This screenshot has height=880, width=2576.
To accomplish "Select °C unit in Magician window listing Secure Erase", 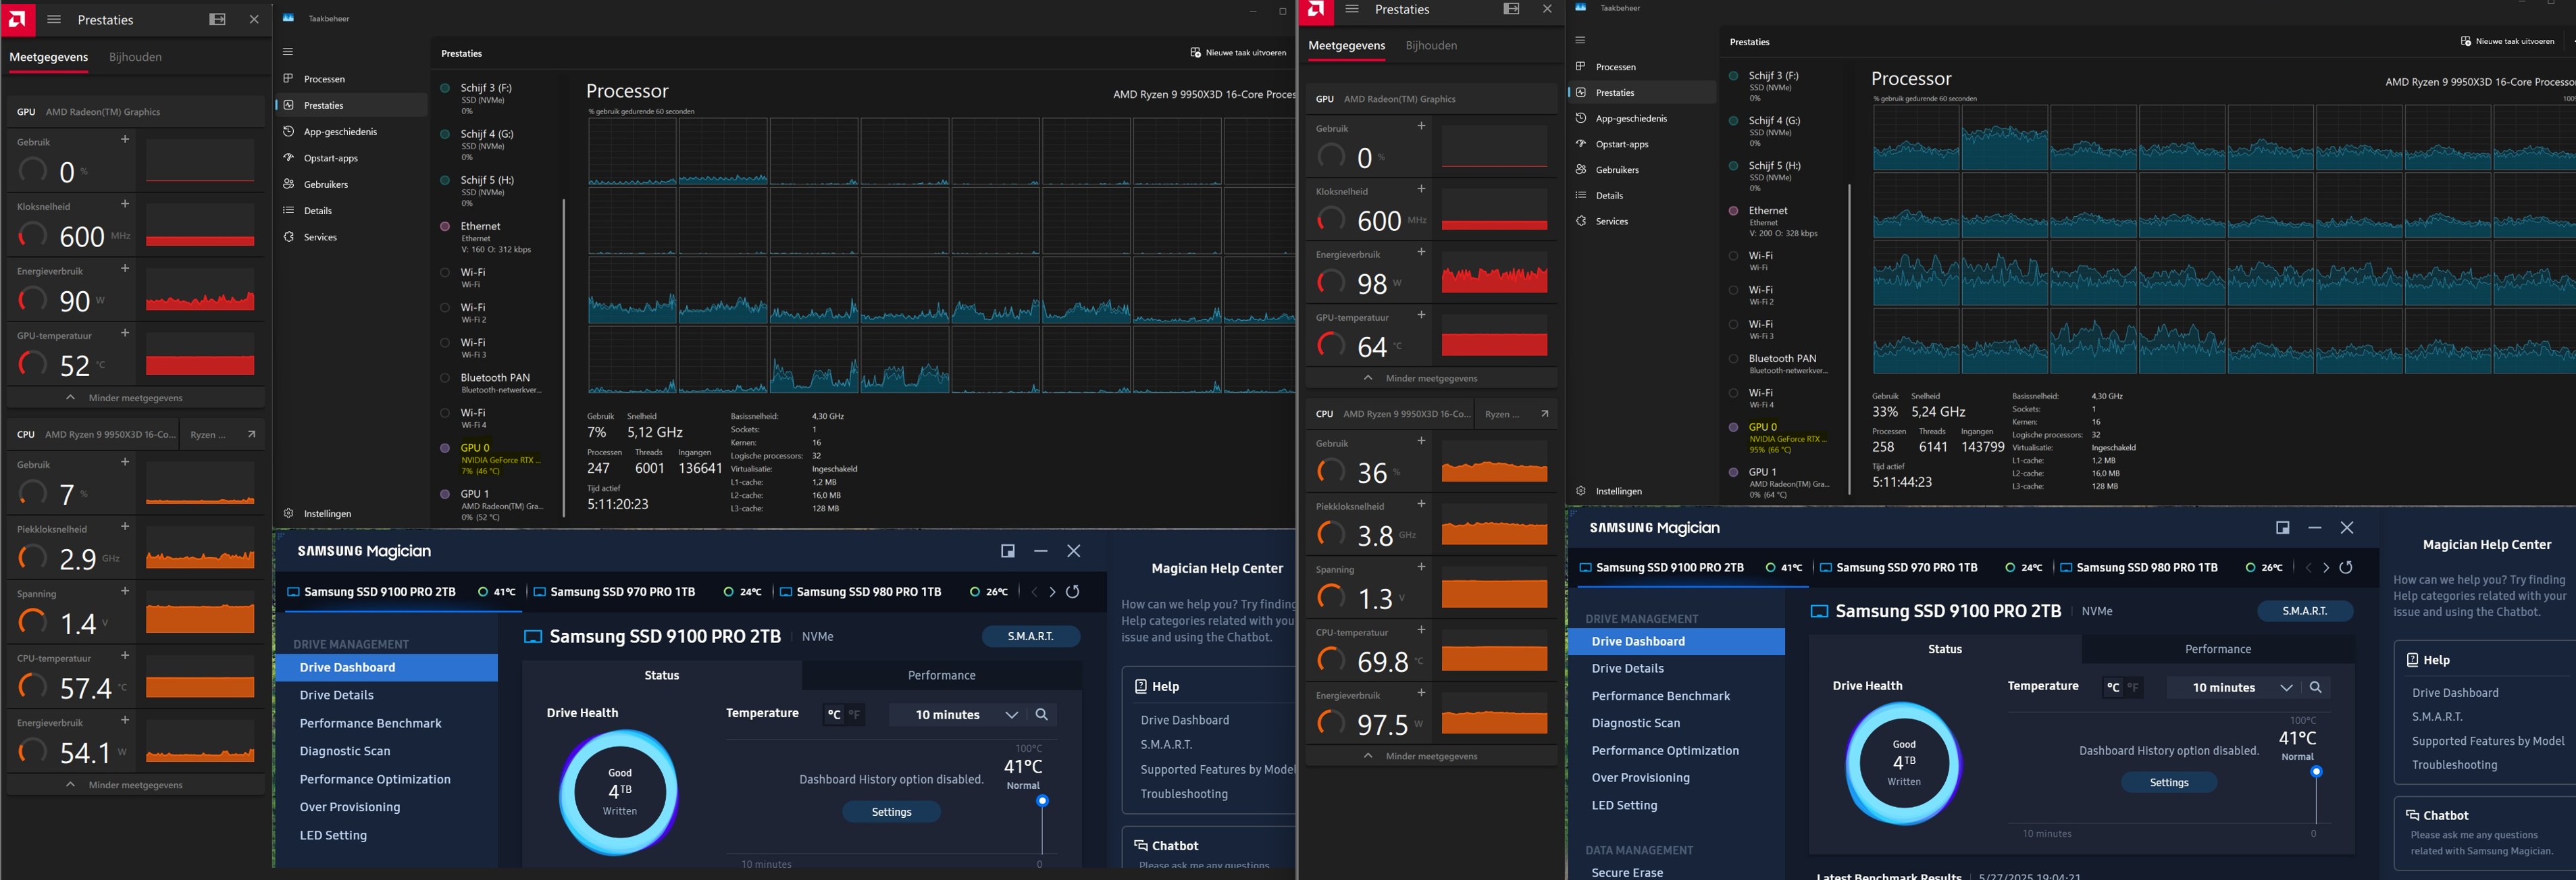I will click(2112, 687).
